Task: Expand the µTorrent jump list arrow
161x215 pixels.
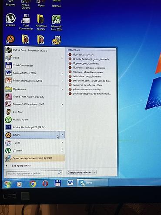Action: pyautogui.click(x=62, y=150)
